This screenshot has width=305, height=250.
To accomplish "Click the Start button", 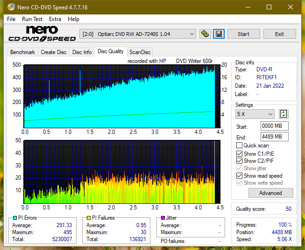I will pos(243,34).
